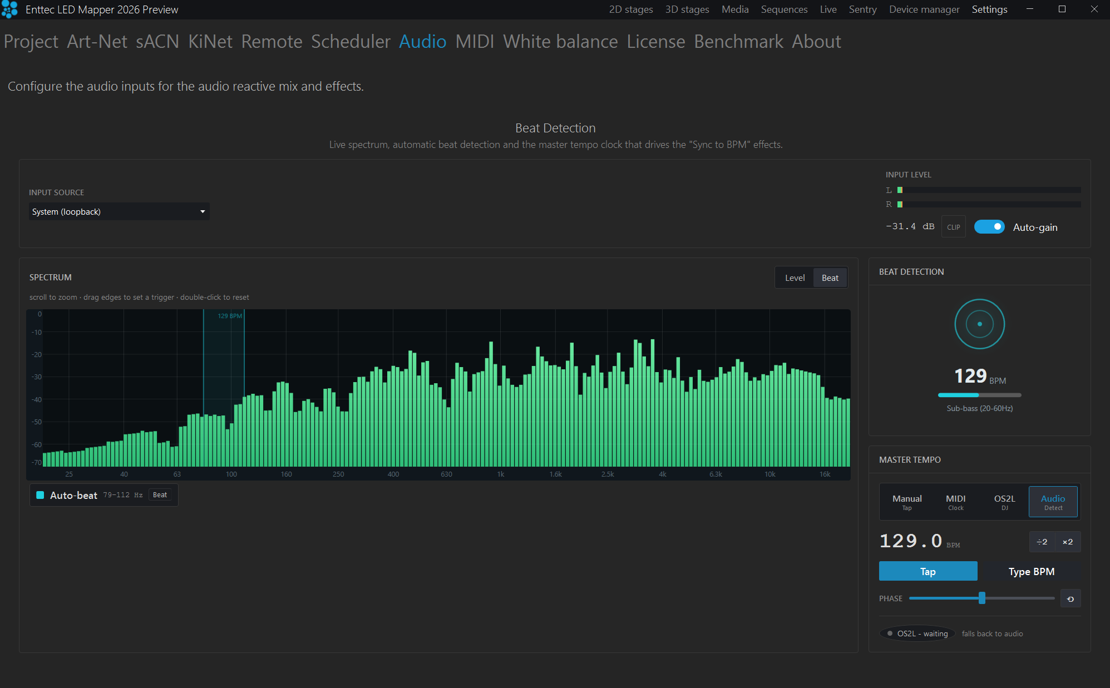This screenshot has width=1110, height=688.
Task: Select MIDI Clock tempo source
Action: tap(955, 502)
